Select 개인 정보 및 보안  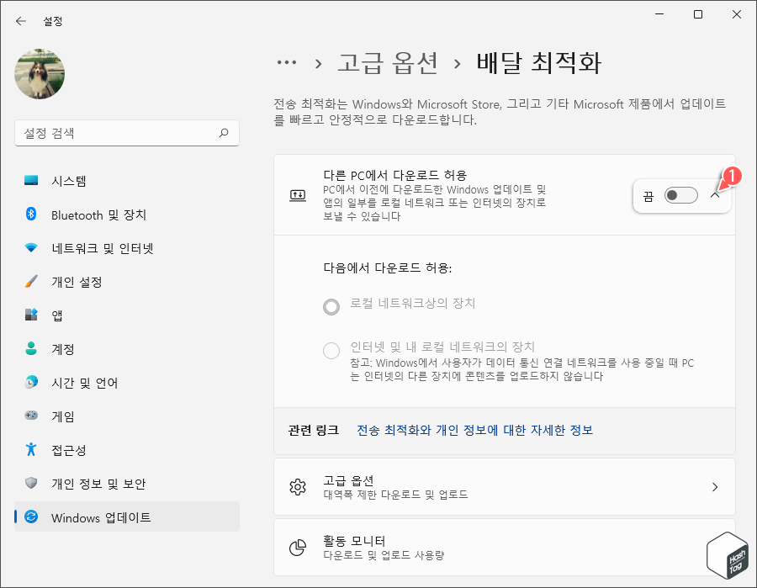pyautogui.click(x=127, y=483)
